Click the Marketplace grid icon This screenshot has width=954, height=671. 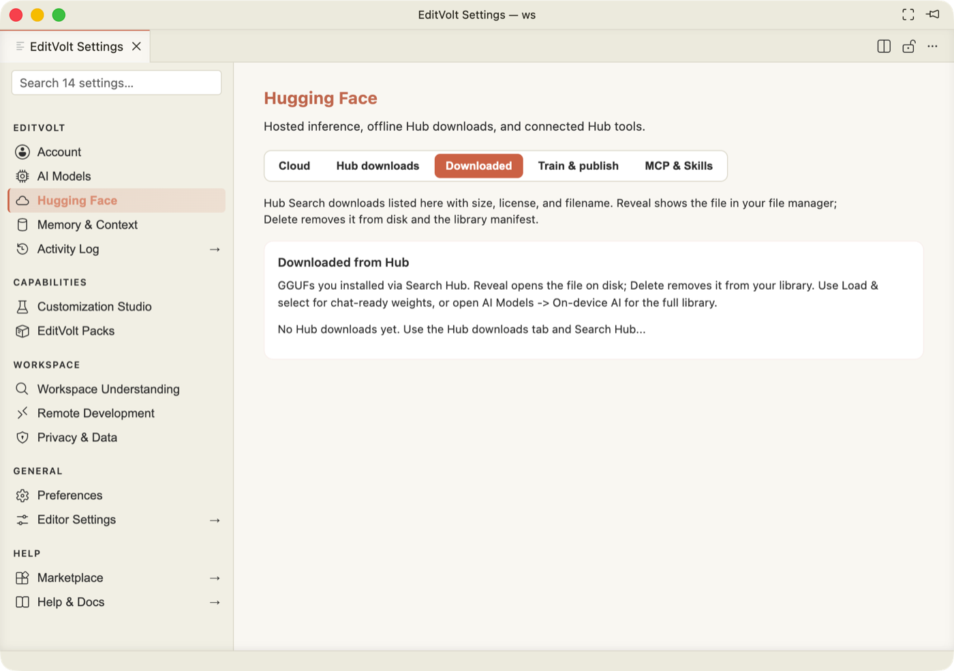(x=22, y=578)
